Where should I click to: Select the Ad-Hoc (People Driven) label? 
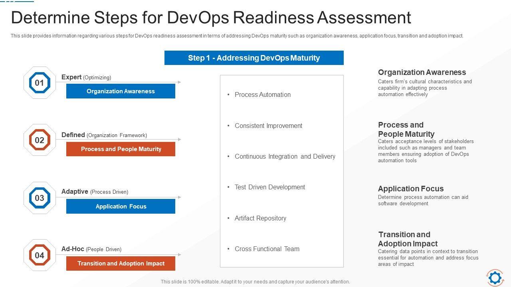click(x=91, y=249)
